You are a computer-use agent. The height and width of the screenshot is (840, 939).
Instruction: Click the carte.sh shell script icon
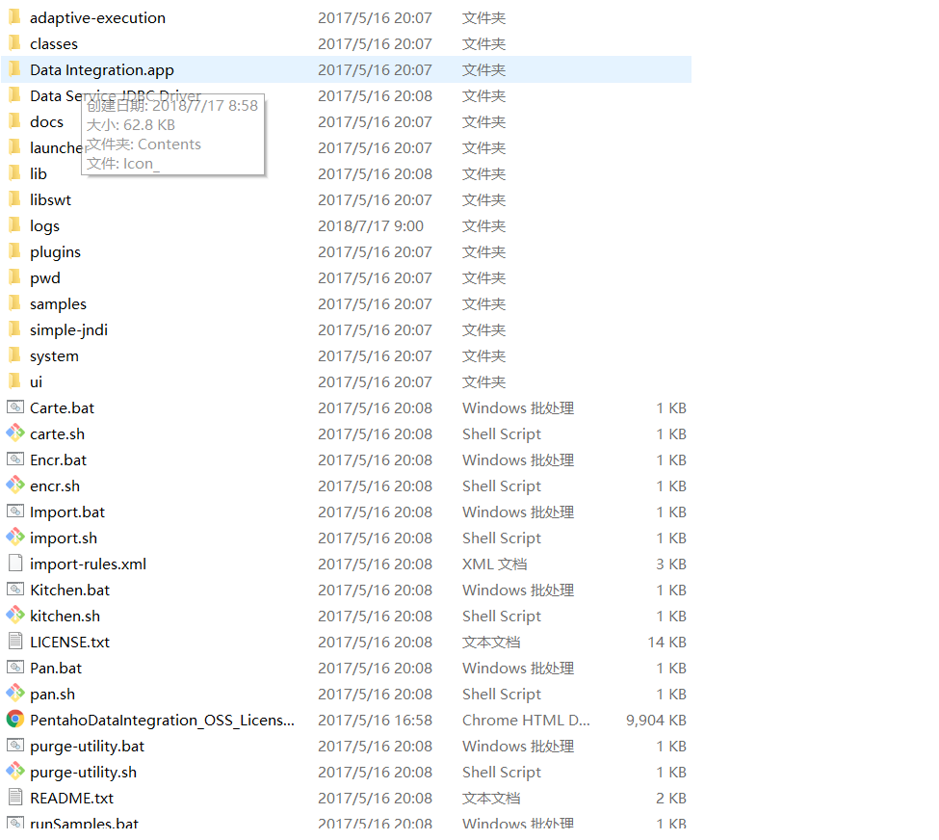15,433
